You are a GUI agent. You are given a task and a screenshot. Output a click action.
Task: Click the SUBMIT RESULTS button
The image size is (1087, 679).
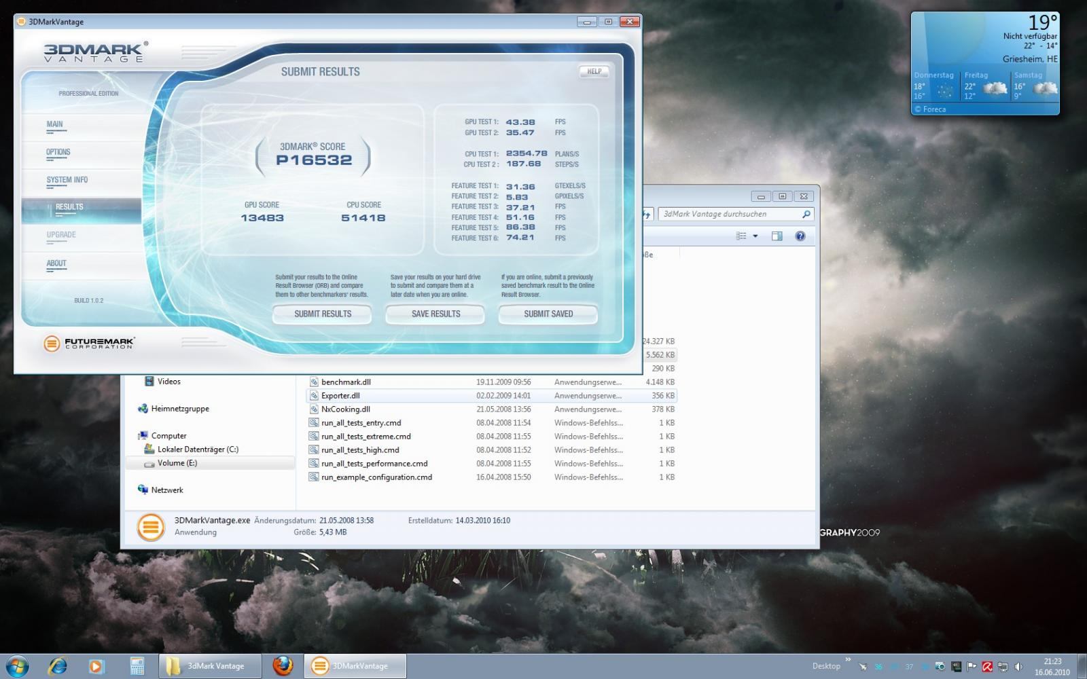tap(323, 314)
